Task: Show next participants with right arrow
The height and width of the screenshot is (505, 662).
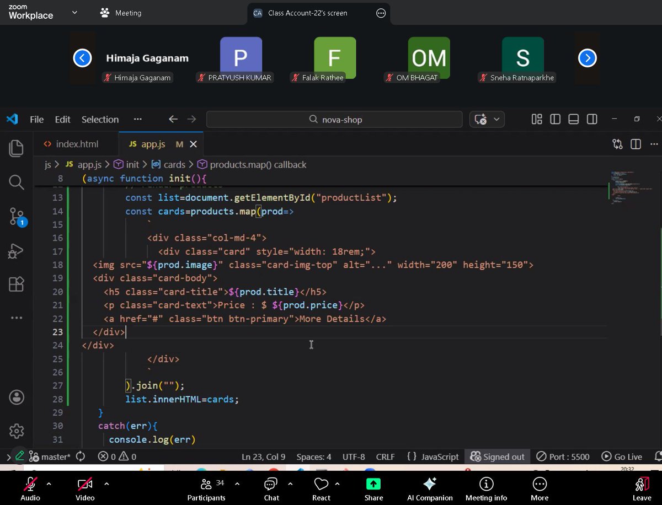Action: pos(587,57)
